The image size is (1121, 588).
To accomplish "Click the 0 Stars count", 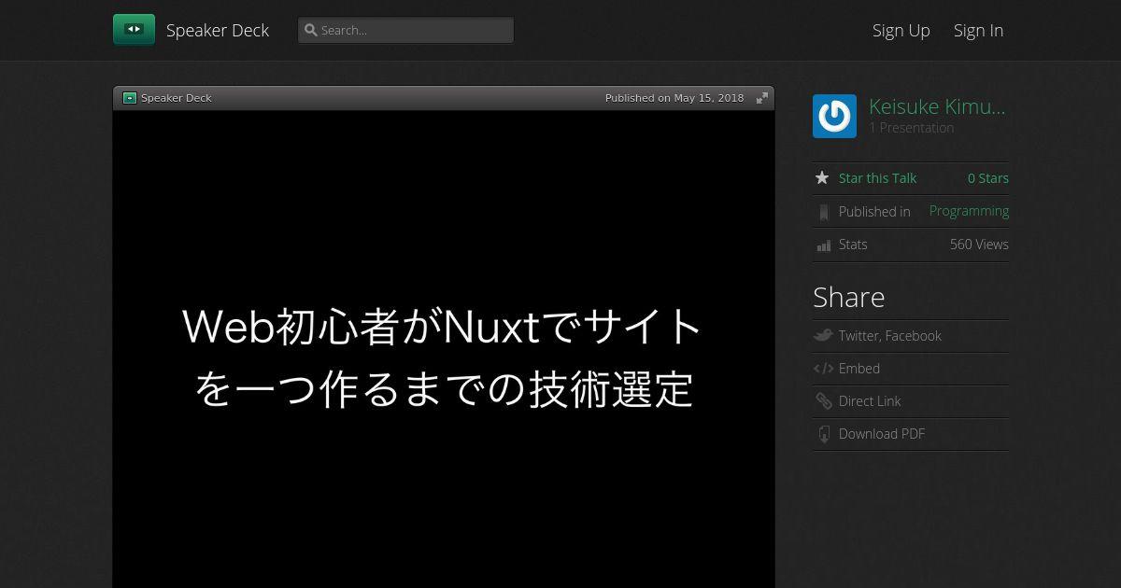I will (x=988, y=178).
